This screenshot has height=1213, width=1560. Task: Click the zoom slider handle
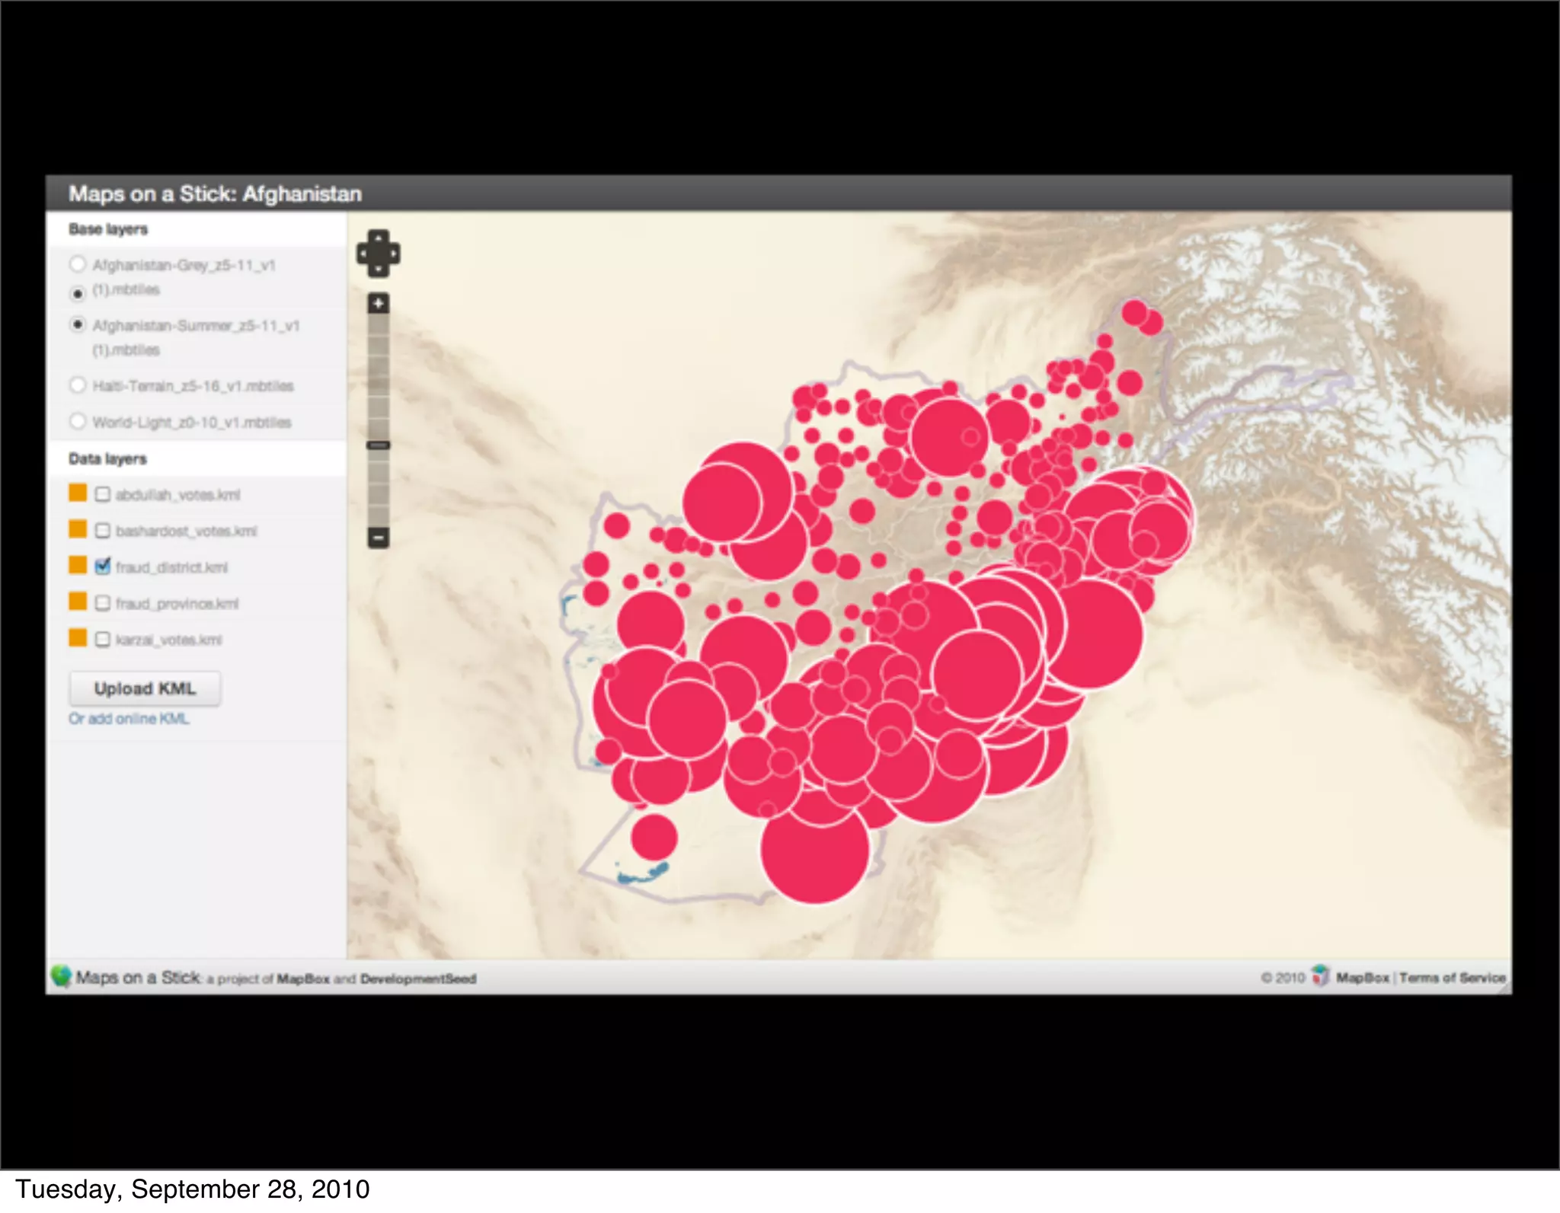pos(379,445)
